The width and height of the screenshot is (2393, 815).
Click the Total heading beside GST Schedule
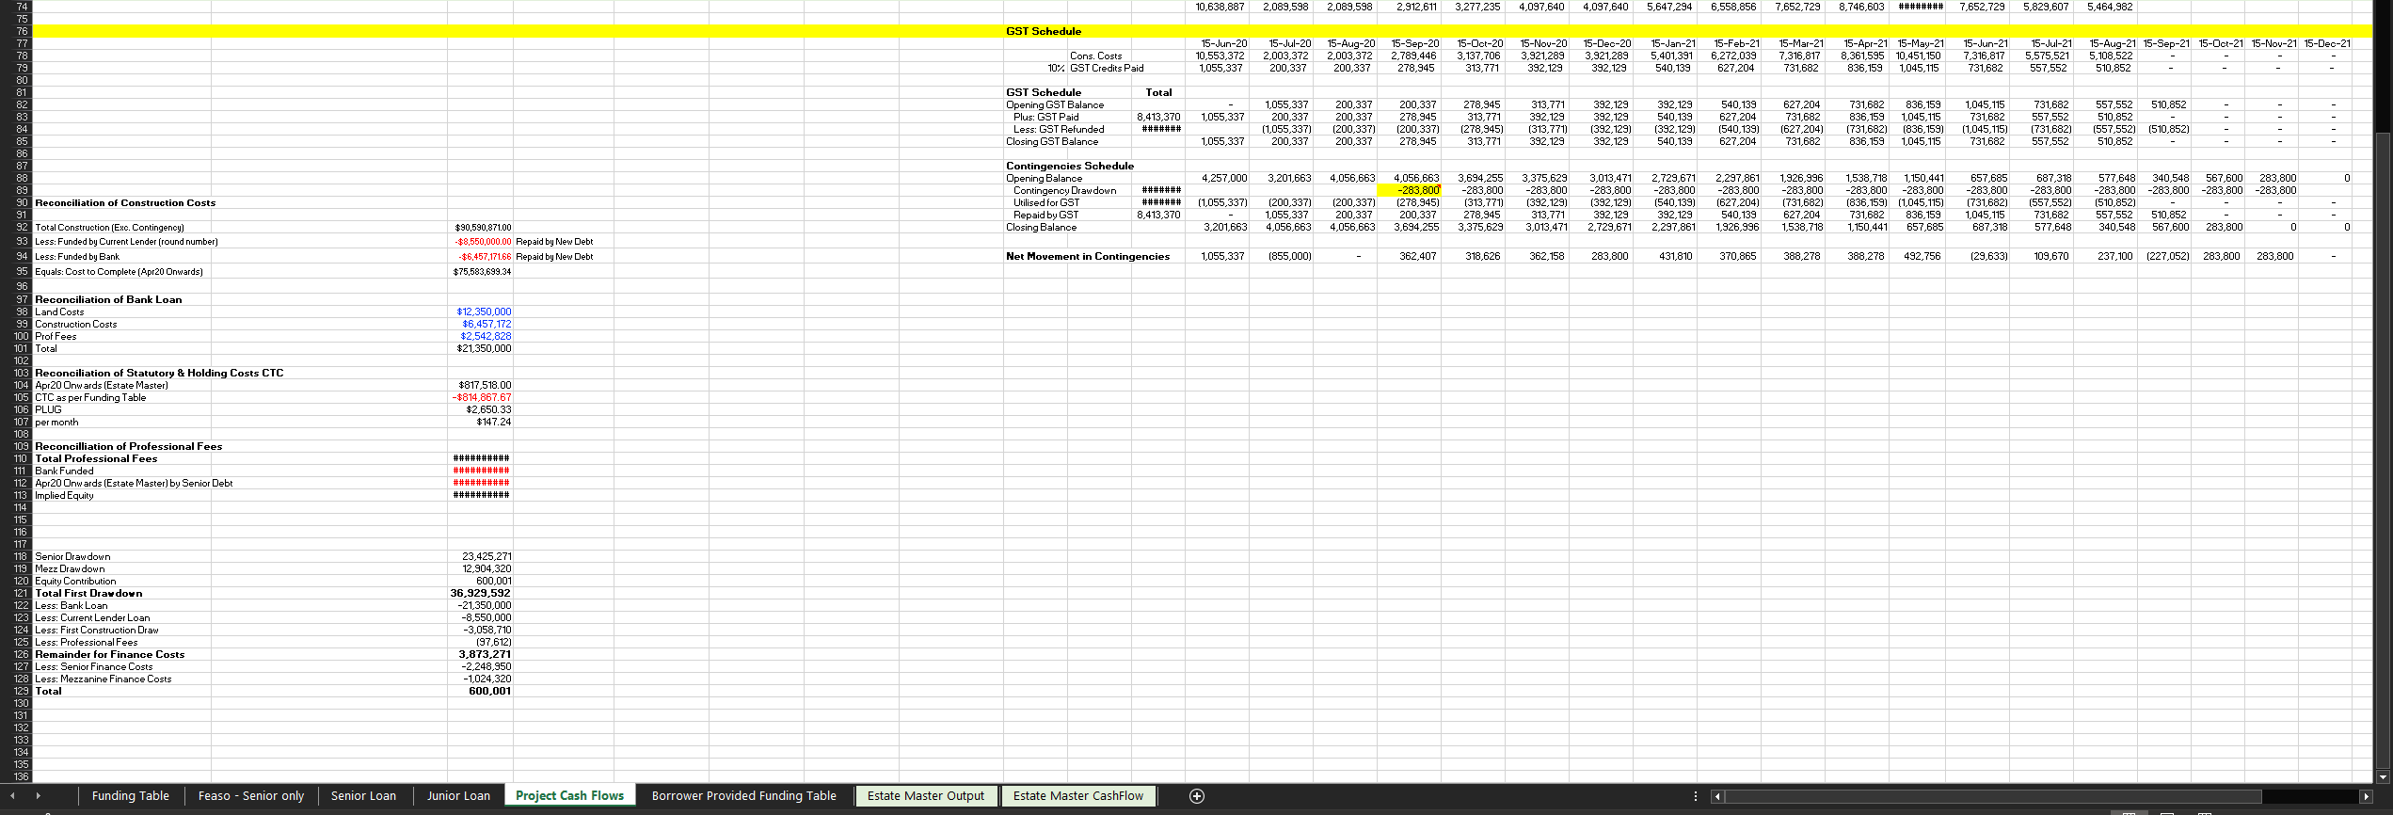click(1158, 92)
